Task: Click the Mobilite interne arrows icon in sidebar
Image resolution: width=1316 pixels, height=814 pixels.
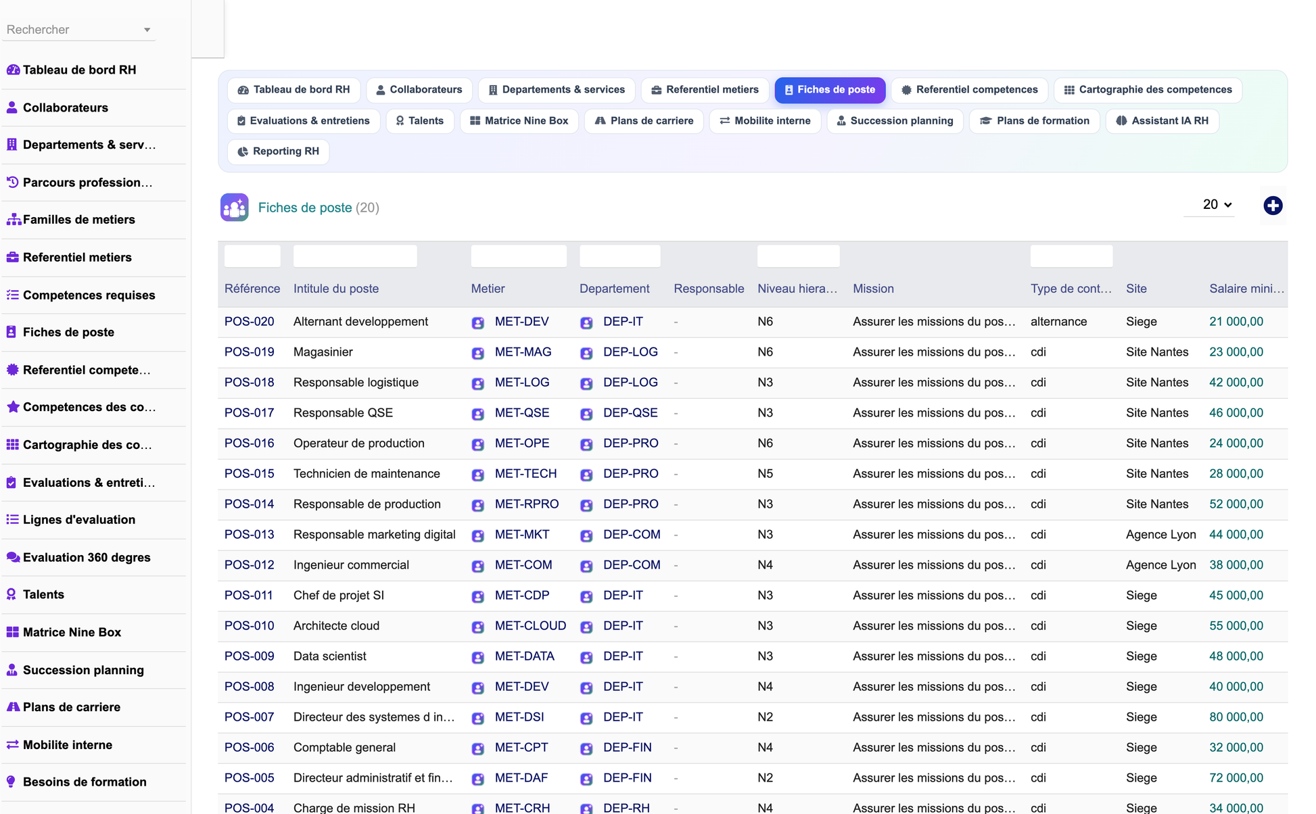Action: [12, 744]
